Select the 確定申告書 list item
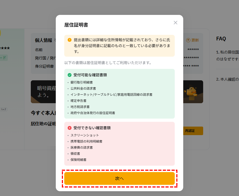The image size is (239, 196). 78,101
